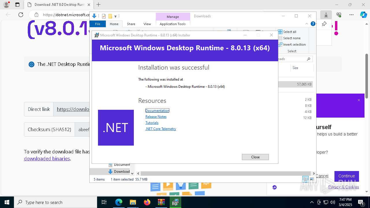This screenshot has width=370, height=208.
Task: Refresh the dotnet.microsoft.com page
Action: pos(21,15)
